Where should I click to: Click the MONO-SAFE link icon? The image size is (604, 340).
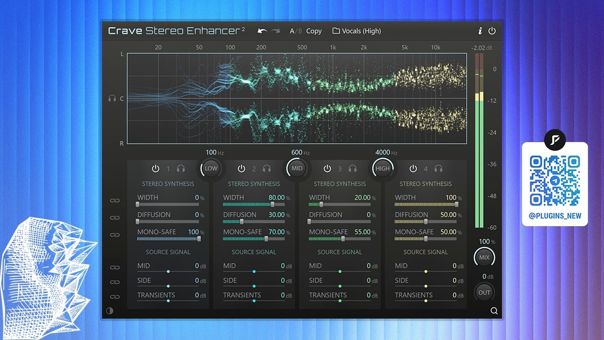click(x=115, y=235)
